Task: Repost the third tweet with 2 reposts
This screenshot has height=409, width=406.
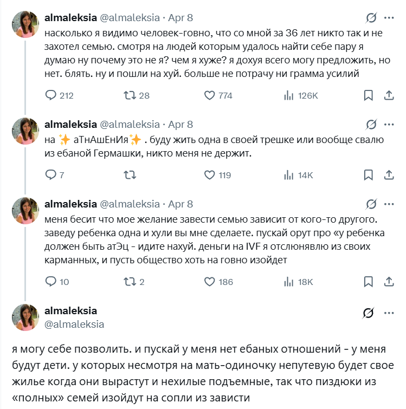Action: (130, 282)
